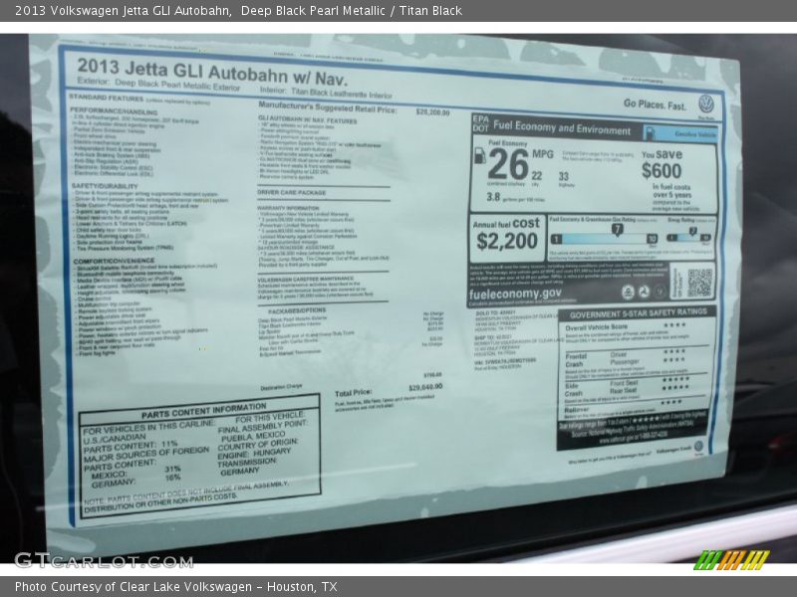797x597 pixels.
Task: Click the 'You save $600' figure
Action: (x=662, y=164)
